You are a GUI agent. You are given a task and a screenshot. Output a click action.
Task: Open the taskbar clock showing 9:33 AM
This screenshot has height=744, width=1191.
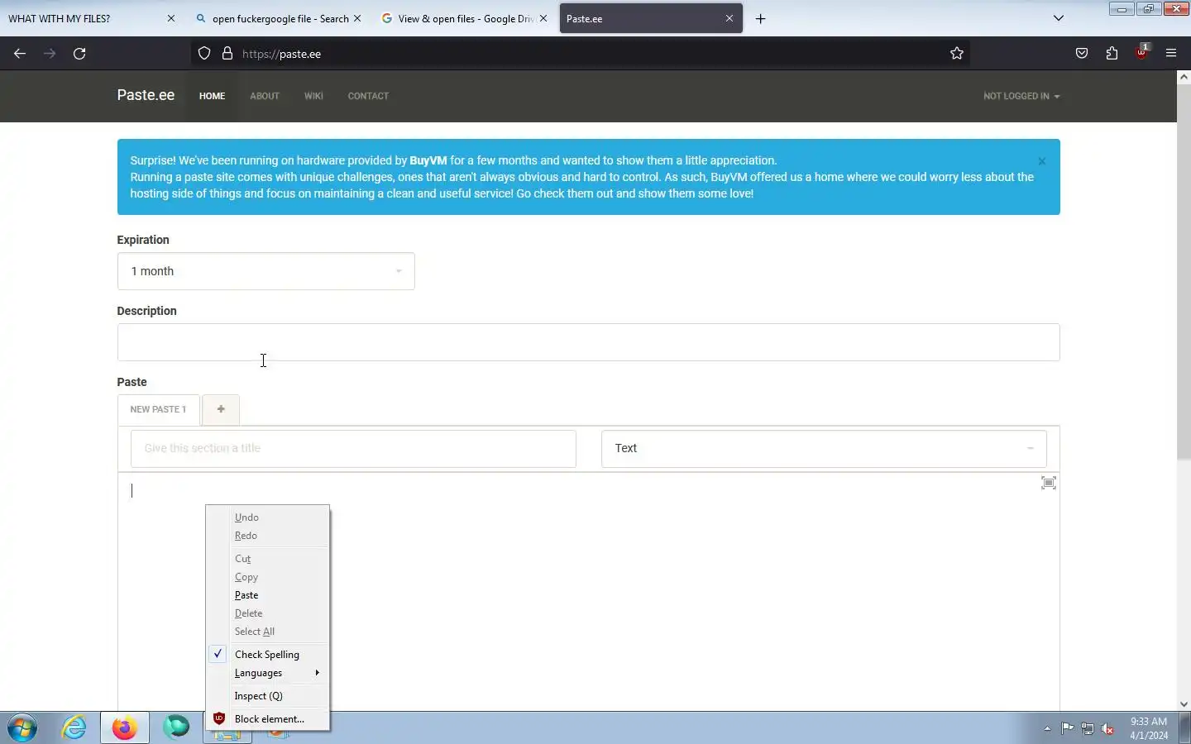point(1149,728)
